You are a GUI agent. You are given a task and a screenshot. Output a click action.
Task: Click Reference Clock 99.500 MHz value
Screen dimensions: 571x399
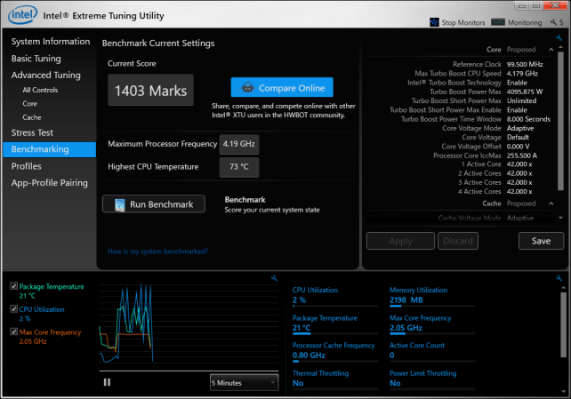[525, 64]
